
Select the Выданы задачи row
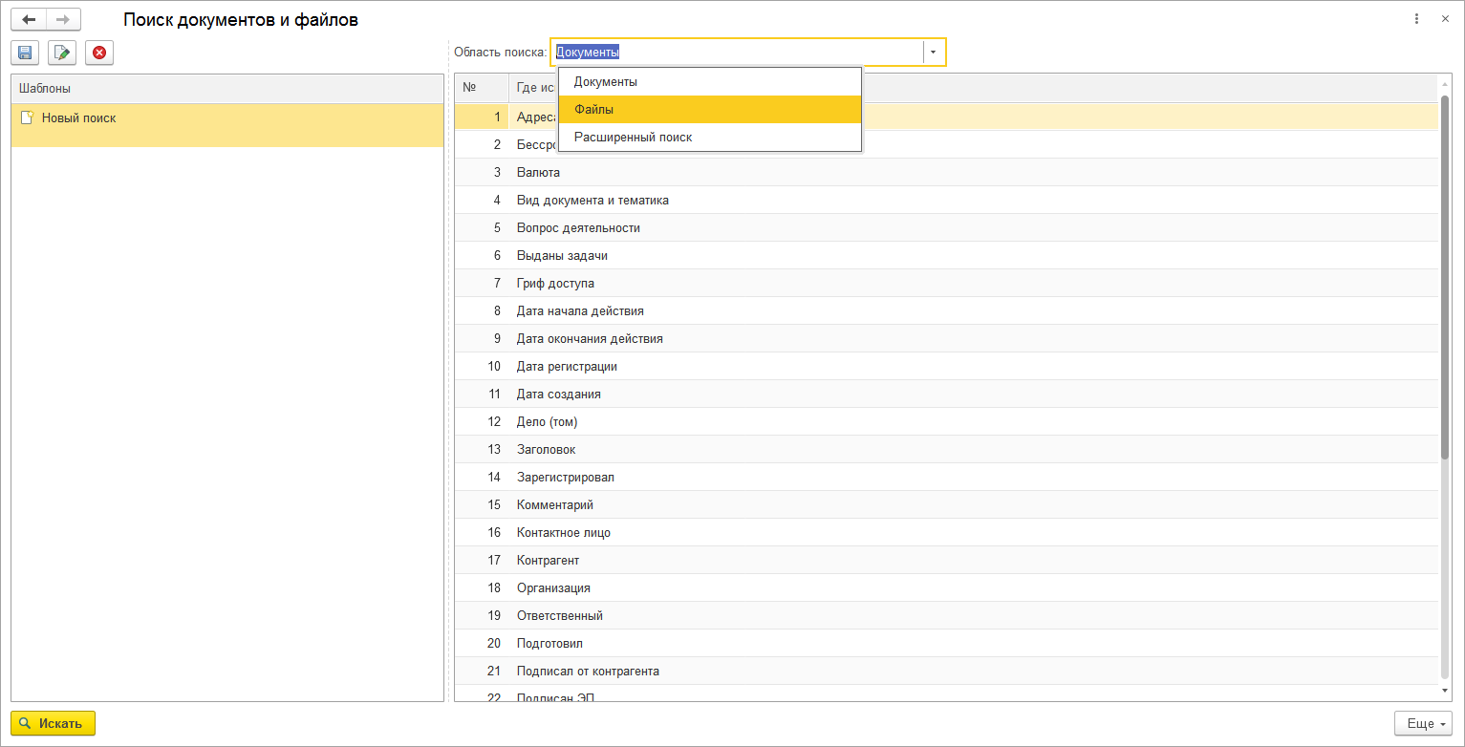tap(946, 256)
